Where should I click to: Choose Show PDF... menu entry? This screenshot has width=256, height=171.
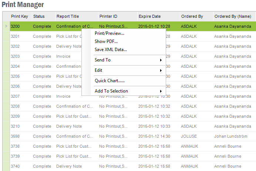(106, 41)
